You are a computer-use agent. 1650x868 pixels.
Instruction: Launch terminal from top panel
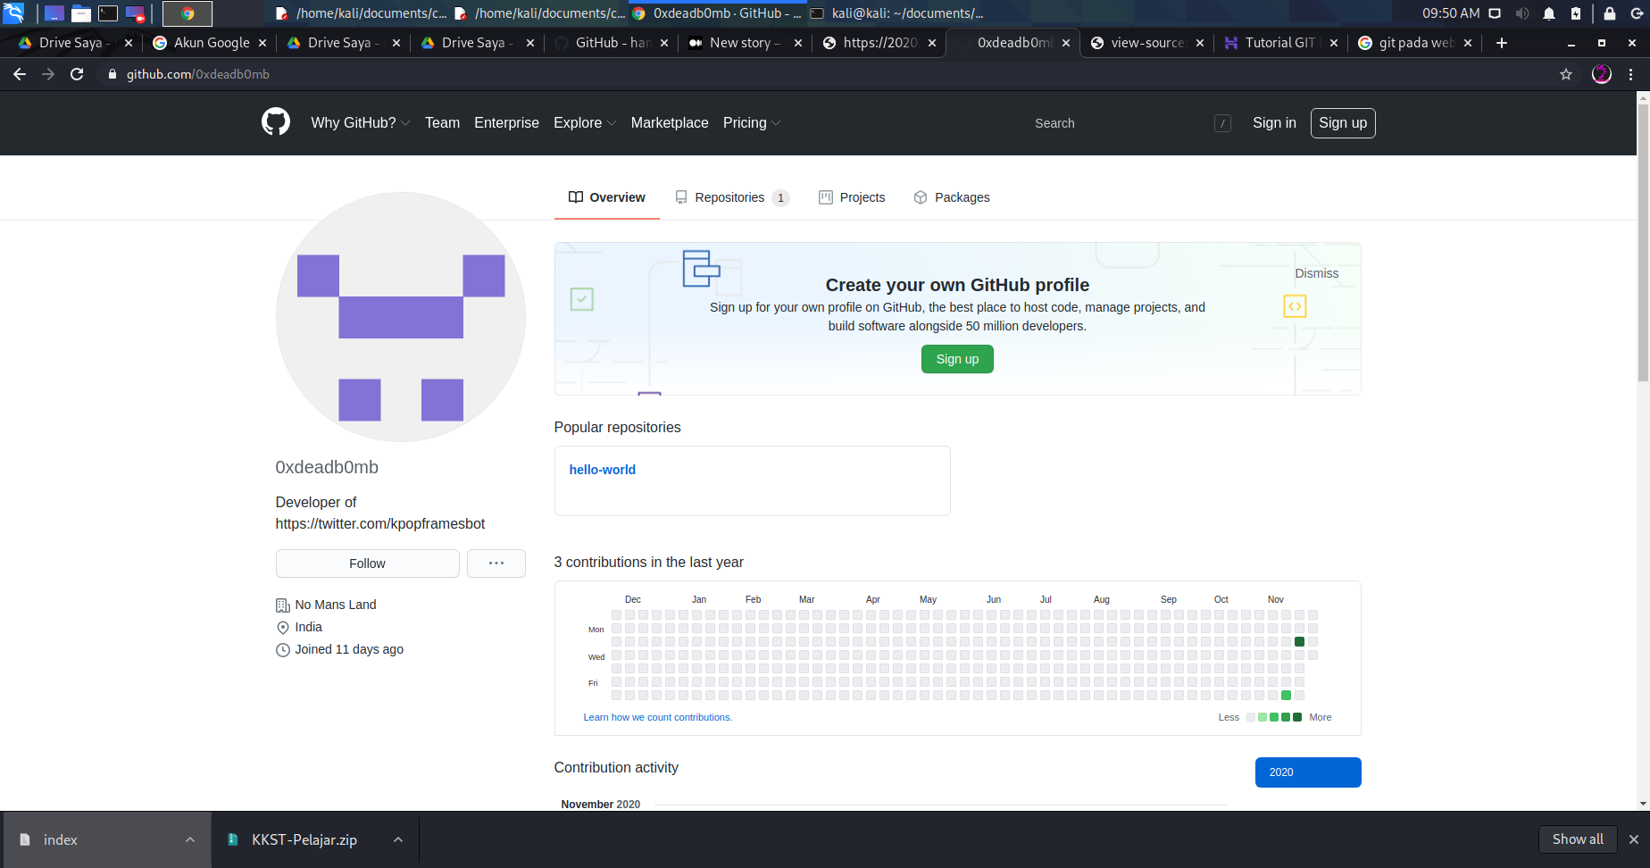(108, 13)
